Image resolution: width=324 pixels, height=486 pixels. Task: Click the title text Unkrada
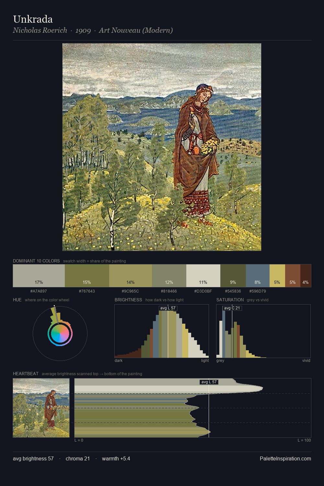click(x=33, y=19)
